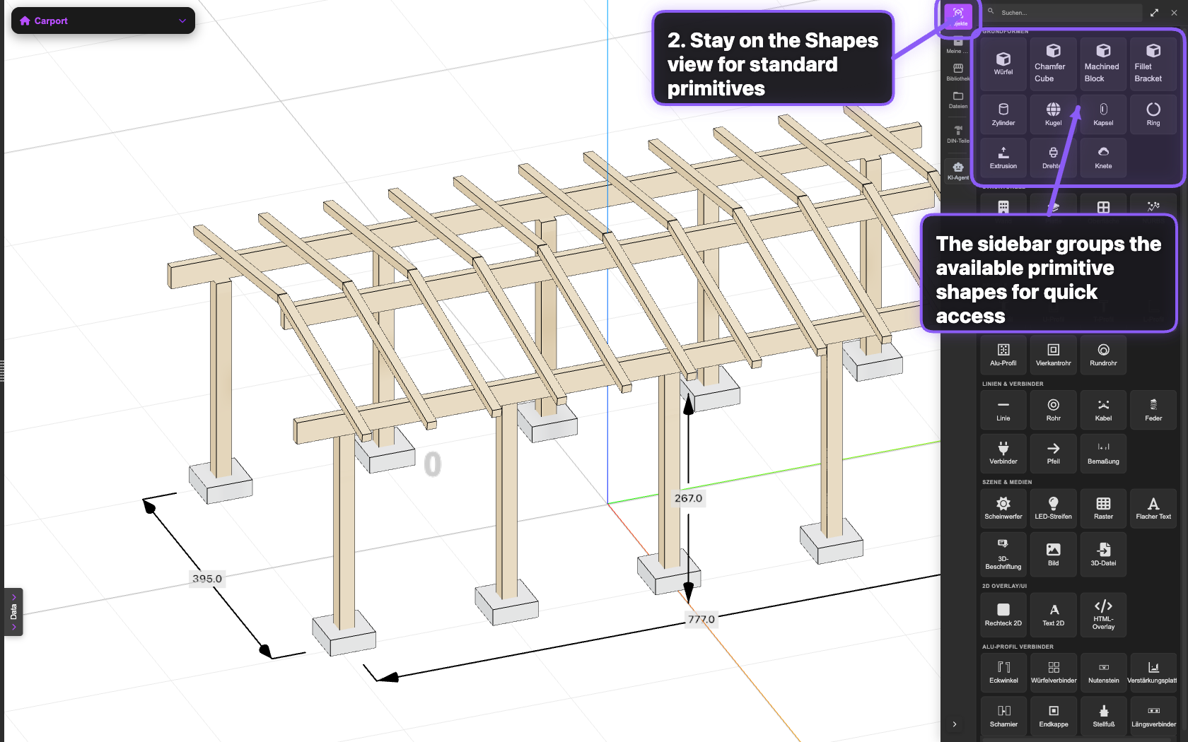1188x742 pixels.
Task: Add a Kugel sphere primitive
Action: tap(1052, 114)
